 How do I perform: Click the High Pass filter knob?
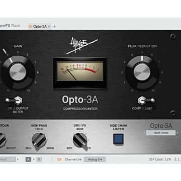point(39,140)
